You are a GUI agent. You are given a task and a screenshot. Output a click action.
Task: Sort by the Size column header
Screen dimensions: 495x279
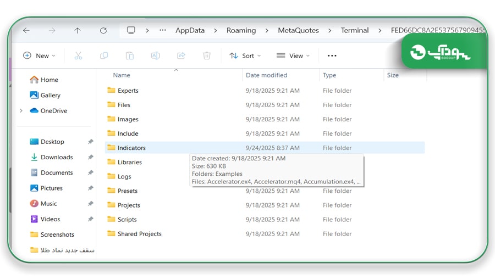[393, 75]
